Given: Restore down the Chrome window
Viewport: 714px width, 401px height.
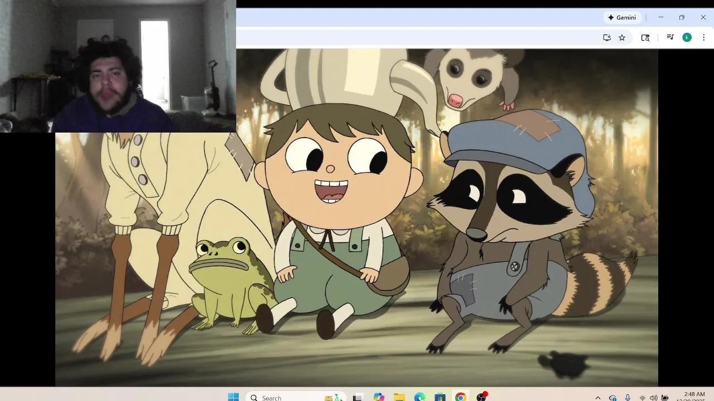Looking at the screenshot, I should pyautogui.click(x=682, y=17).
